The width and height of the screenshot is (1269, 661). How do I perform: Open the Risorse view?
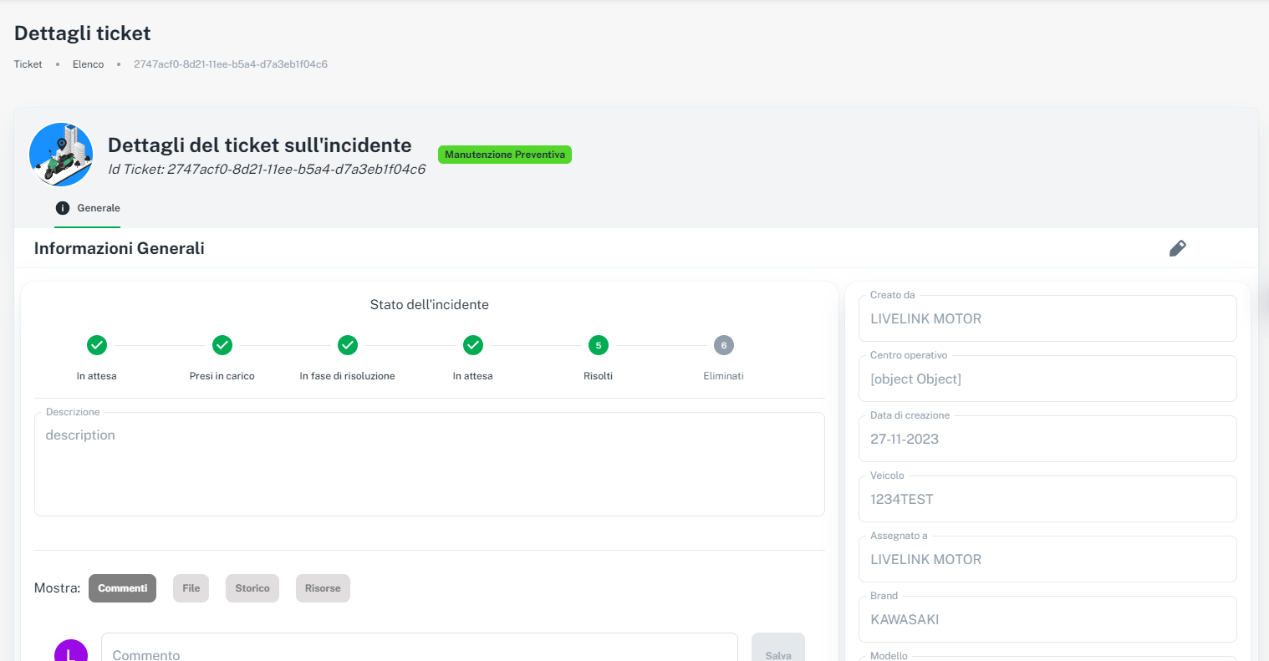[x=323, y=588]
